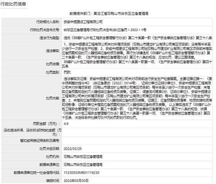The height and width of the screenshot is (184, 216).
Task: Click the 没收违法所得、没收非法财物的金额 label
Action: [33, 132]
